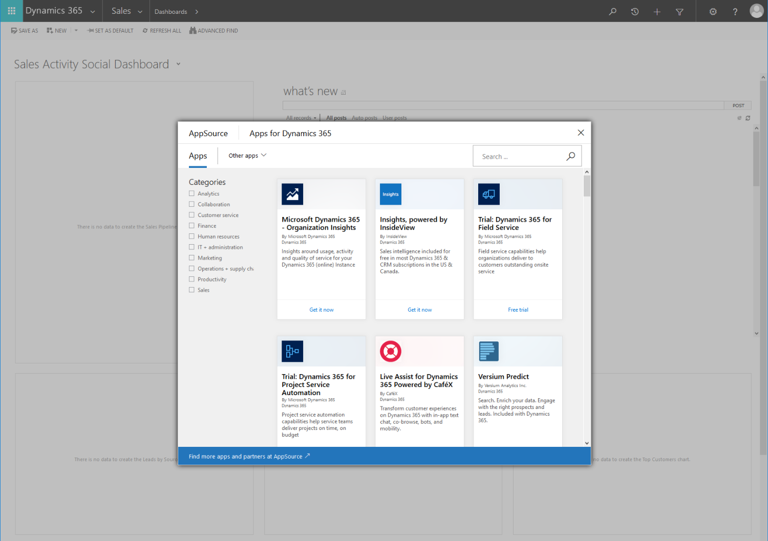Open recently viewed items history icon
The height and width of the screenshot is (541, 768).
click(635, 11)
